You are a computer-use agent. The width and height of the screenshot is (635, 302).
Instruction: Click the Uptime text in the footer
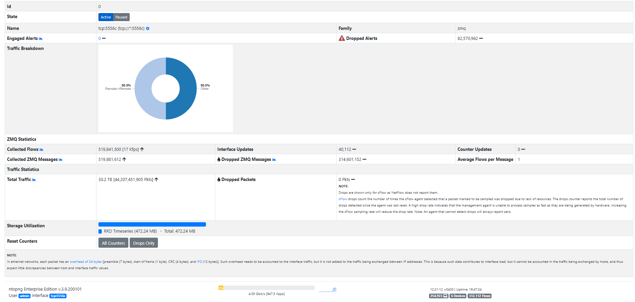click(x=469, y=290)
